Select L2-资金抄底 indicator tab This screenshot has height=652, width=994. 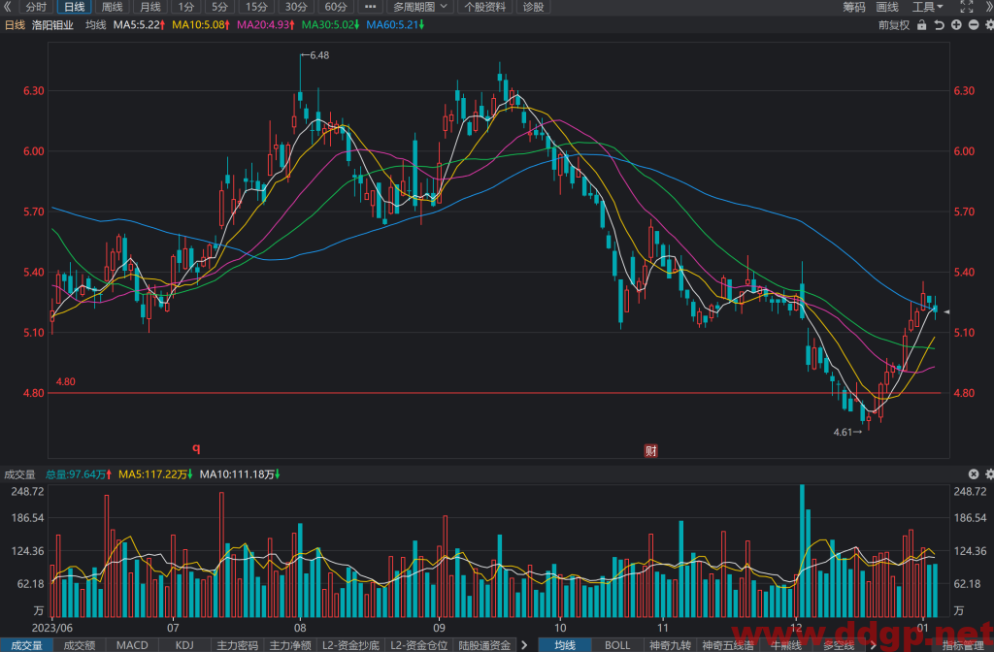(x=350, y=645)
